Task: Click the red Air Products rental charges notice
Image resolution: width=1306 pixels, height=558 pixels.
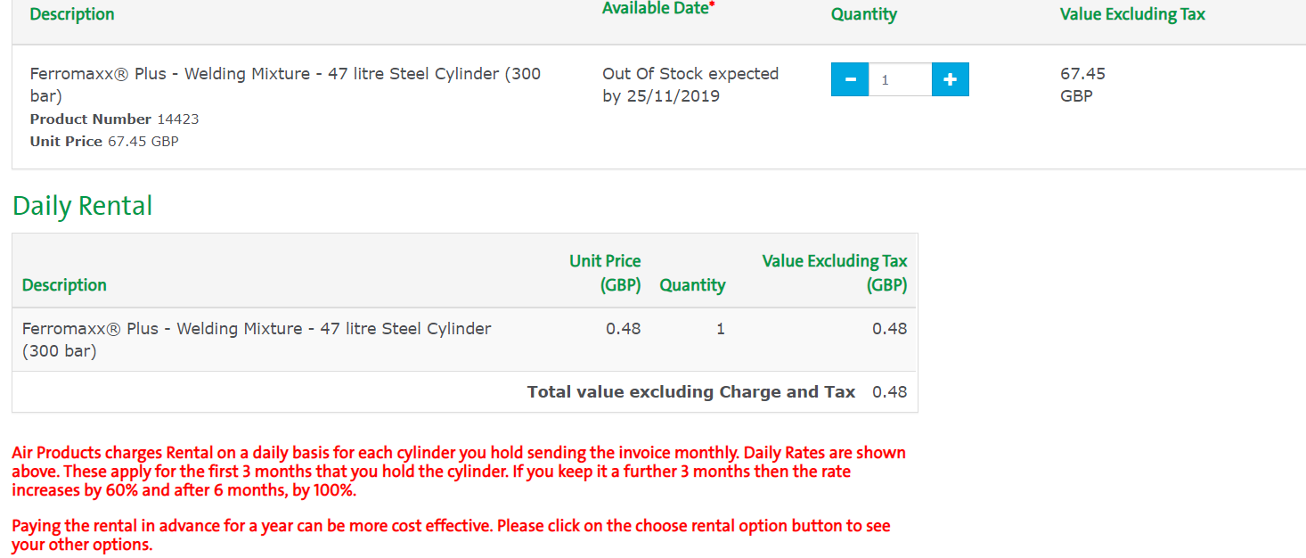Action: tap(458, 472)
